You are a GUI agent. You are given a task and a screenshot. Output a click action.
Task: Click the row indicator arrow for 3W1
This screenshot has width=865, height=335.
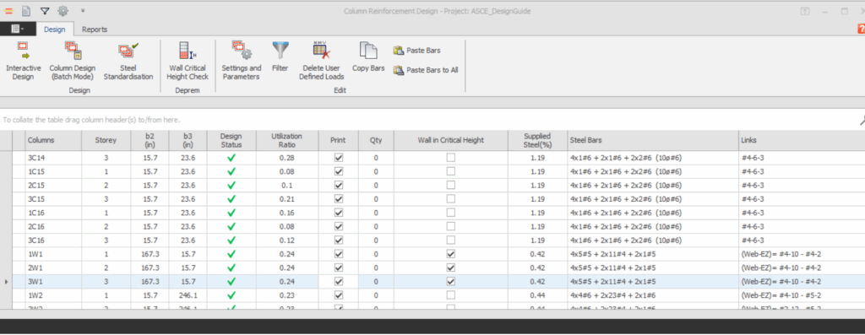[6, 282]
